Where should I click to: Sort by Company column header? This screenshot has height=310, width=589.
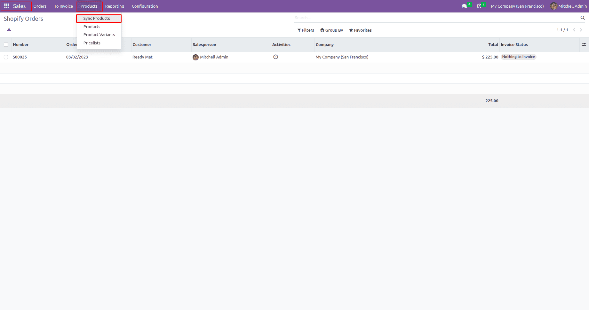(325, 45)
